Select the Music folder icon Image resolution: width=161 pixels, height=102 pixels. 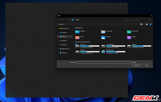[77, 37]
